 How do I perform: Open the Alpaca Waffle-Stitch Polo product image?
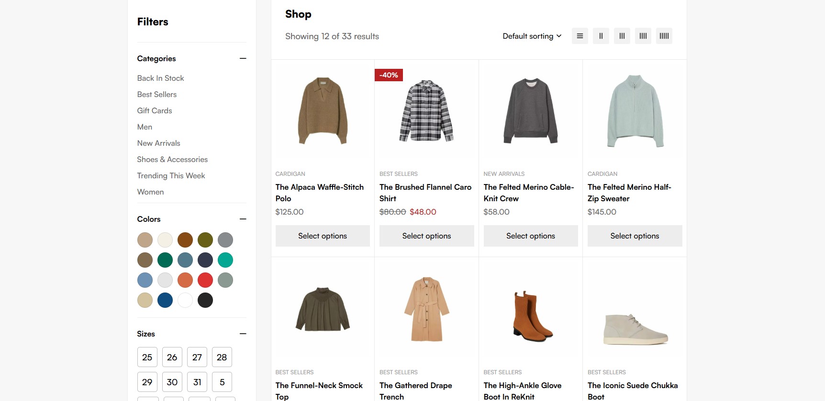323,111
